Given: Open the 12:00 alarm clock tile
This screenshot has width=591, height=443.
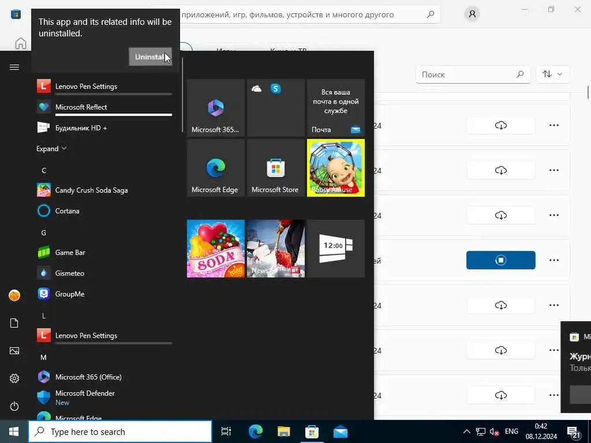Looking at the screenshot, I should click(x=336, y=249).
